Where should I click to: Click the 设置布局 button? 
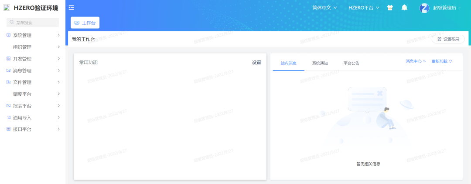click(448, 39)
